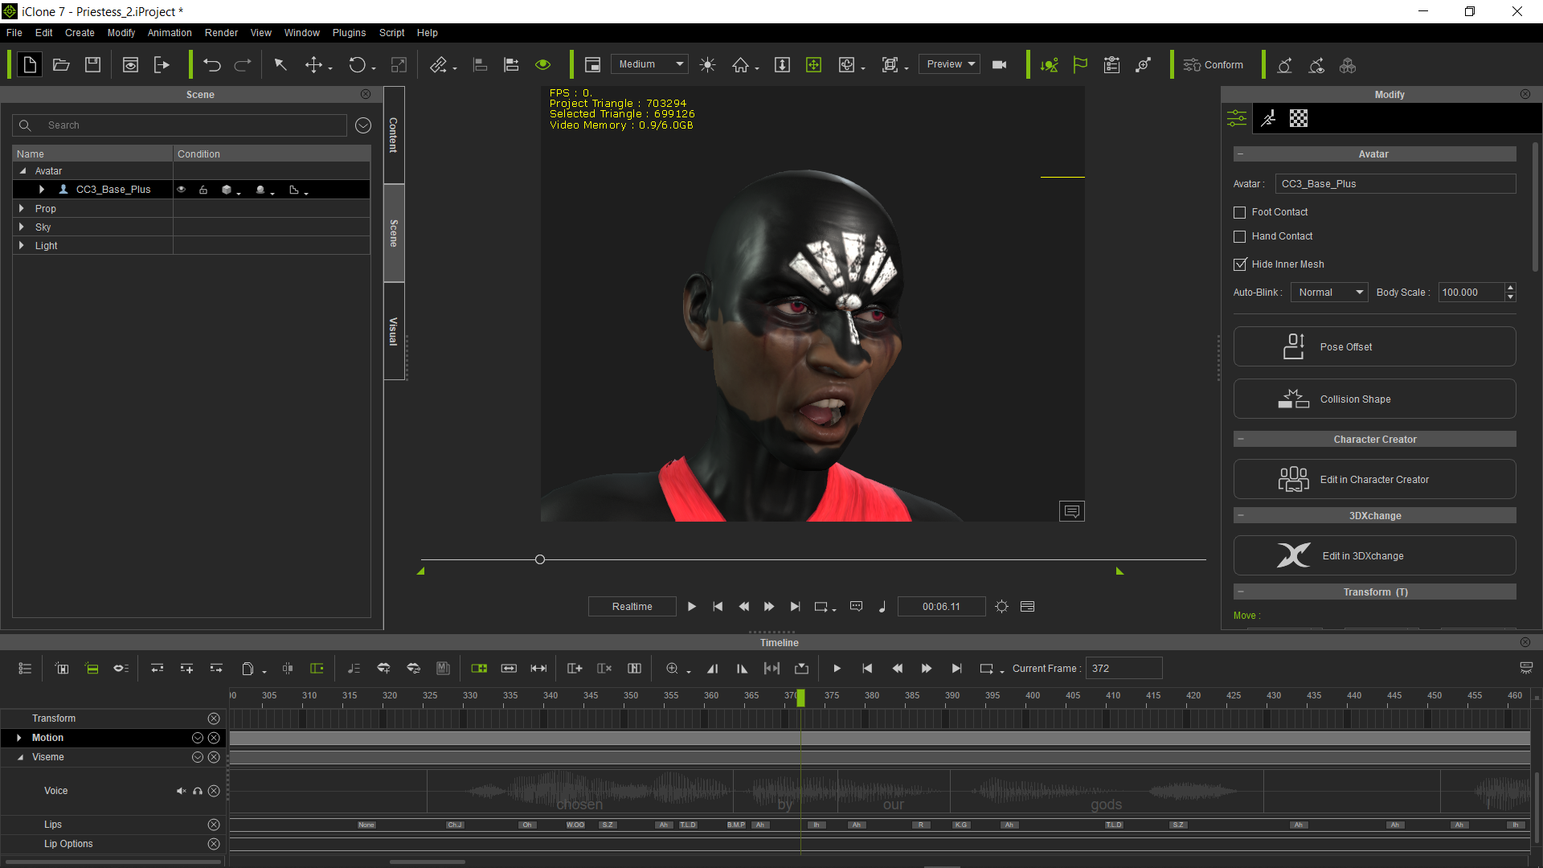Collapse the Avatar tree node
The height and width of the screenshot is (868, 1543).
point(23,171)
